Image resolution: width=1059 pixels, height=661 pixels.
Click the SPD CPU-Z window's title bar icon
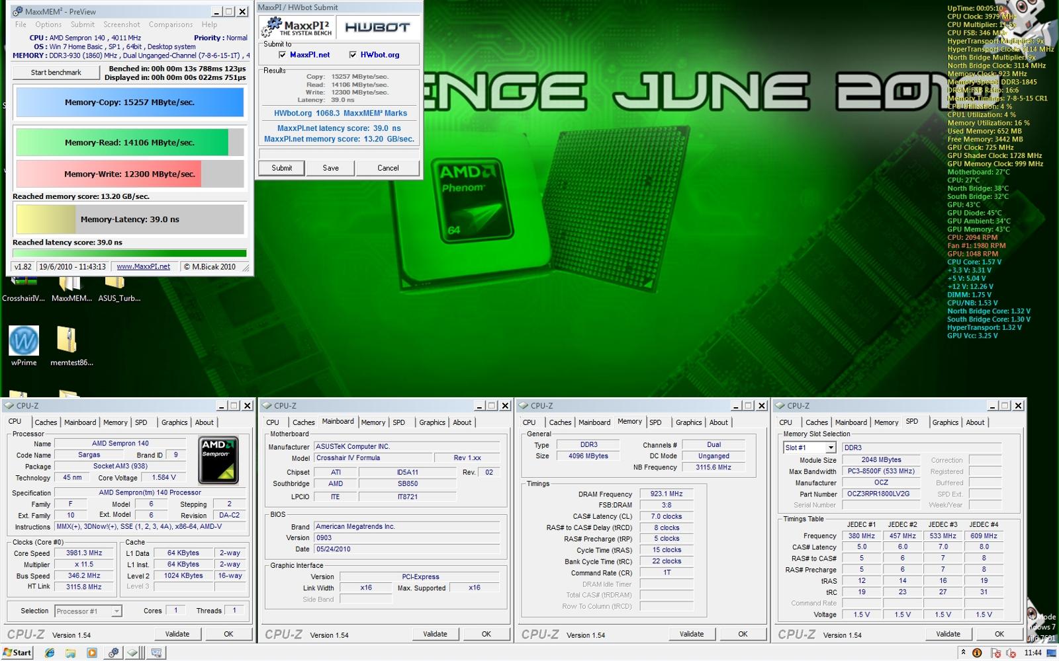point(780,406)
